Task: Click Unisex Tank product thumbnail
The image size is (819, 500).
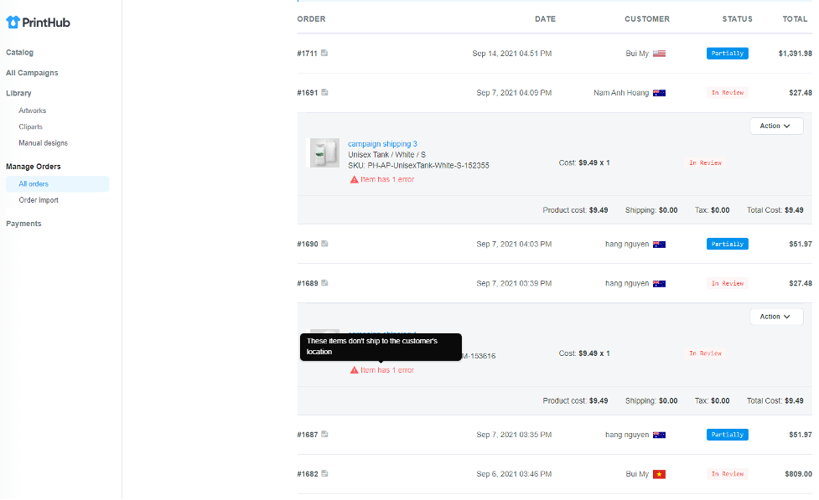Action: pos(324,153)
